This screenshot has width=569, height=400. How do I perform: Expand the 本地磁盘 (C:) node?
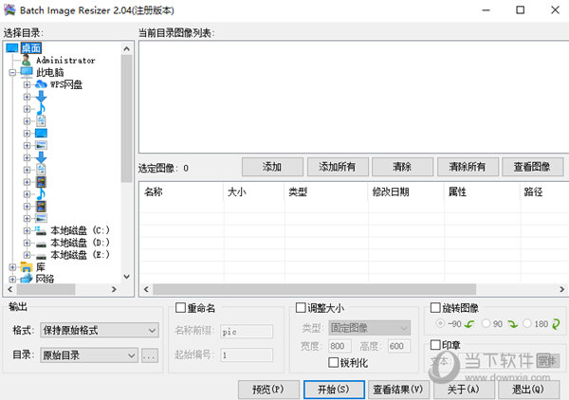[27, 230]
